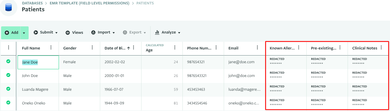Image resolution: width=390 pixels, height=111 pixels.
Task: Open the Views menu
Action: [x=74, y=32]
